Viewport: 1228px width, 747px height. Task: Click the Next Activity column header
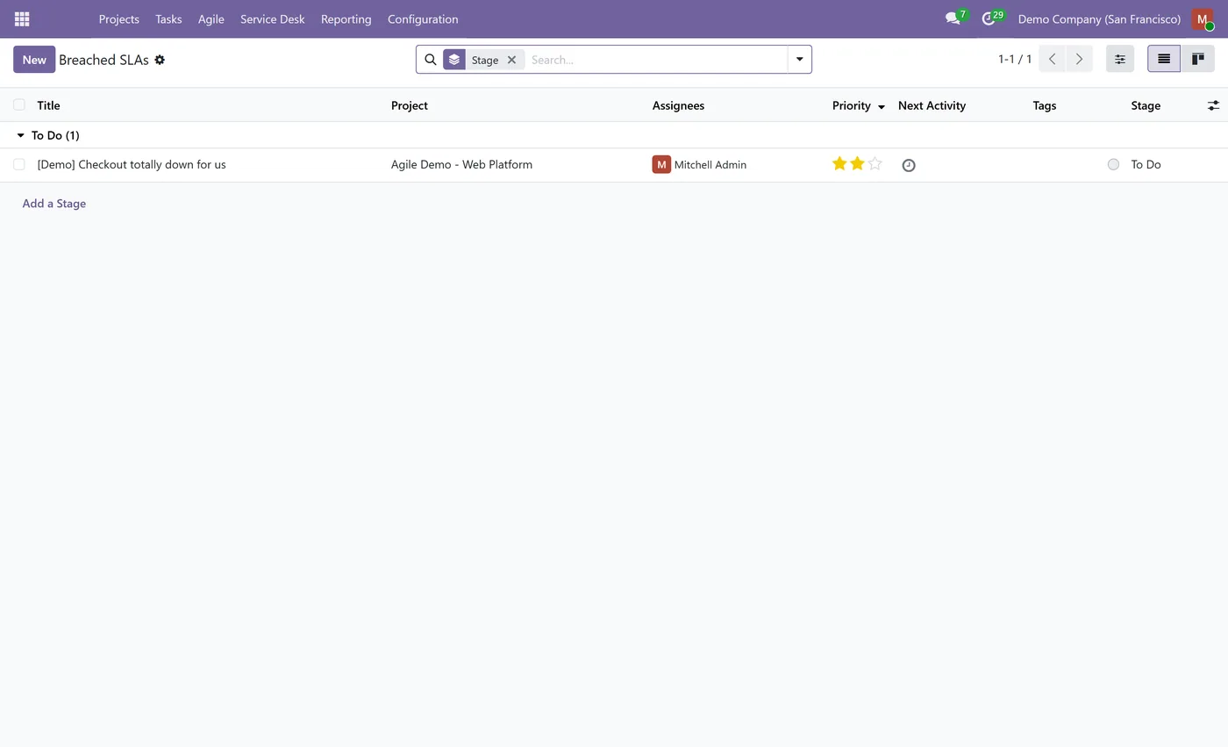coord(932,105)
